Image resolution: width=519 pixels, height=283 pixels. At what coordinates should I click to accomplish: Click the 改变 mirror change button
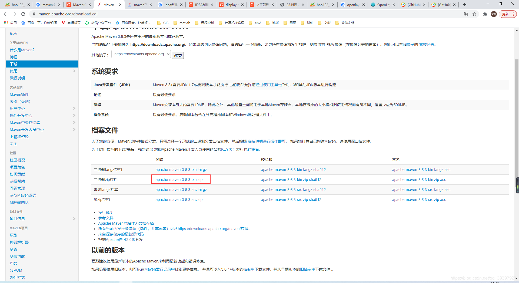coord(178,55)
